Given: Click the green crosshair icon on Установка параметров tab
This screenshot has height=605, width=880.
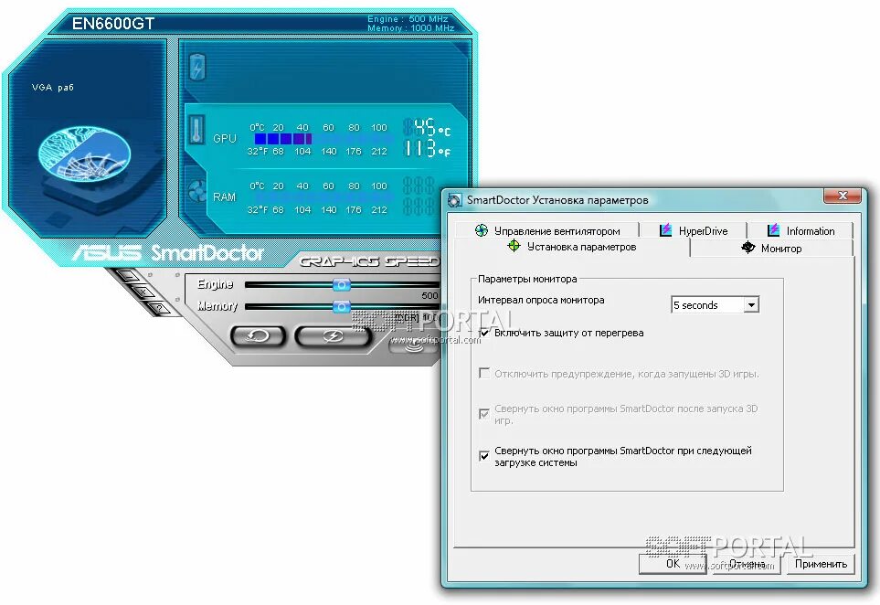Looking at the screenshot, I should point(514,246).
